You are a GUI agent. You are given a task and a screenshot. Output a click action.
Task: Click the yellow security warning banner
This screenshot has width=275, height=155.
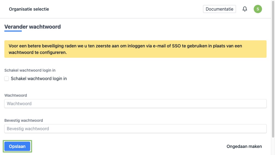click(135, 49)
